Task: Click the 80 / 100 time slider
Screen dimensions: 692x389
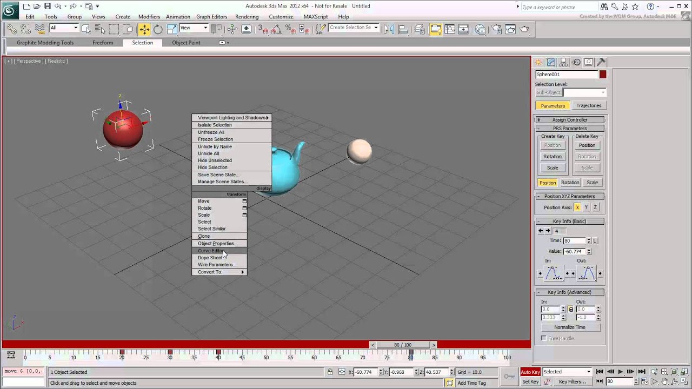Action: 403,345
